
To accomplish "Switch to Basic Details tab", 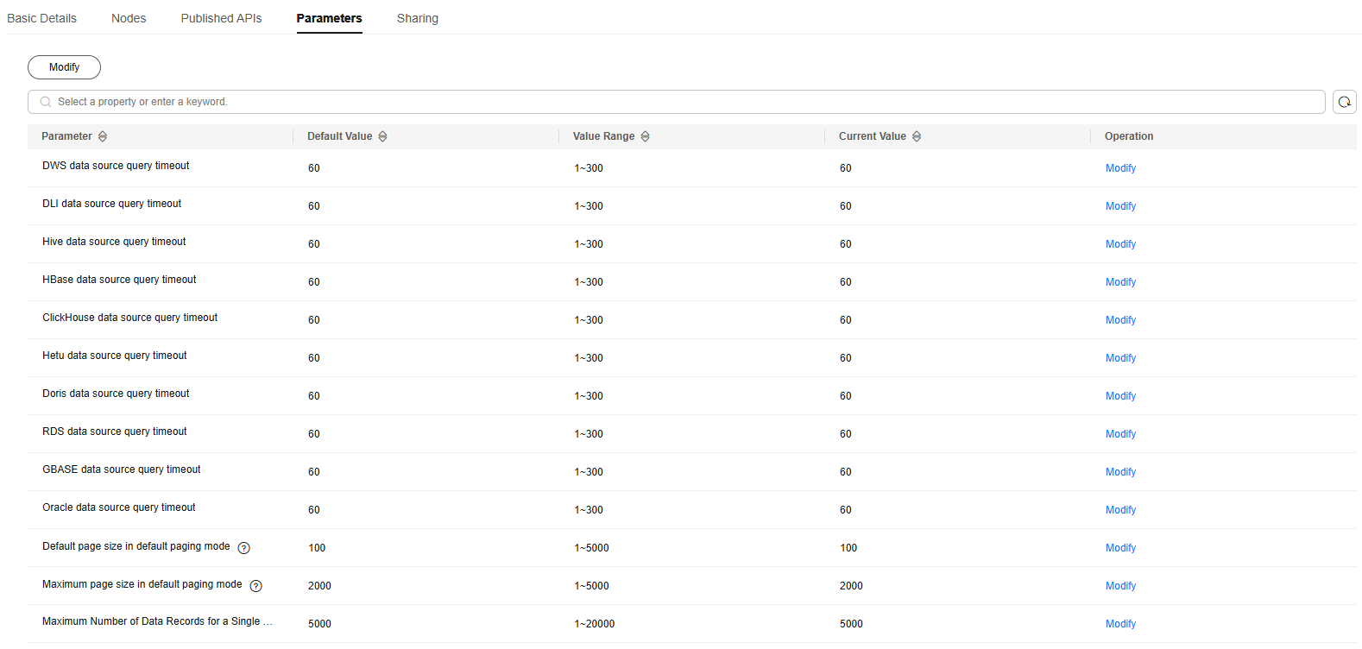I will click(x=41, y=18).
